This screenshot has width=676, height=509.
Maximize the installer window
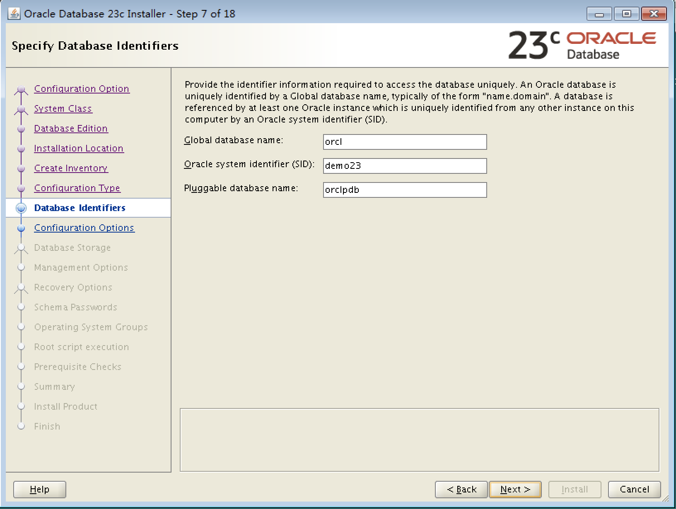point(626,14)
